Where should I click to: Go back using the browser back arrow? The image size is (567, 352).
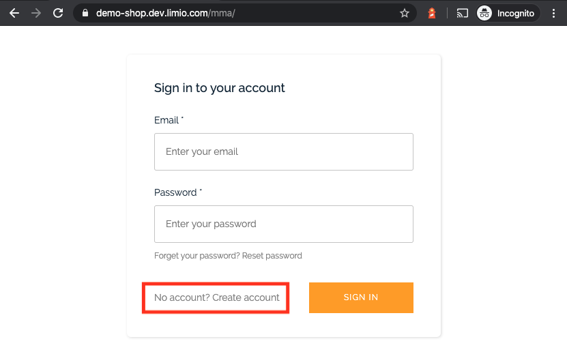(14, 14)
